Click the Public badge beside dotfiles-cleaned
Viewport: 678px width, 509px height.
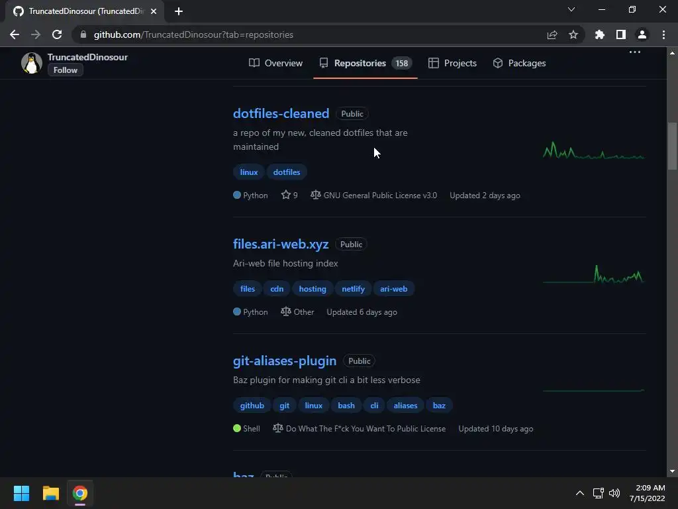[x=352, y=114]
